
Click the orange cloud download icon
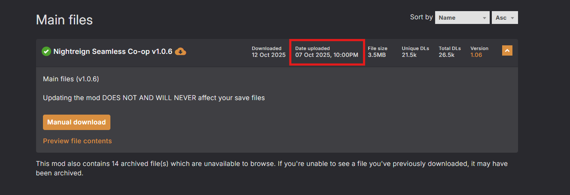181,52
